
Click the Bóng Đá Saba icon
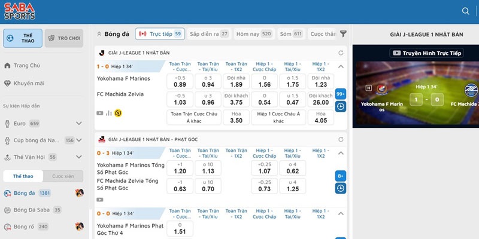click(7, 210)
